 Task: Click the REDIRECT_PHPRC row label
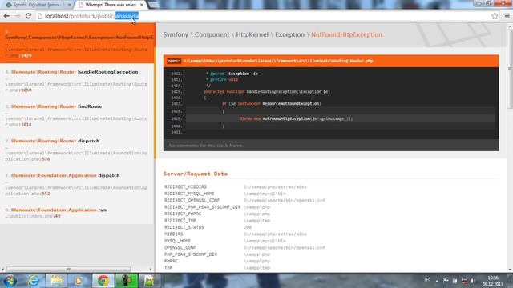(183, 214)
